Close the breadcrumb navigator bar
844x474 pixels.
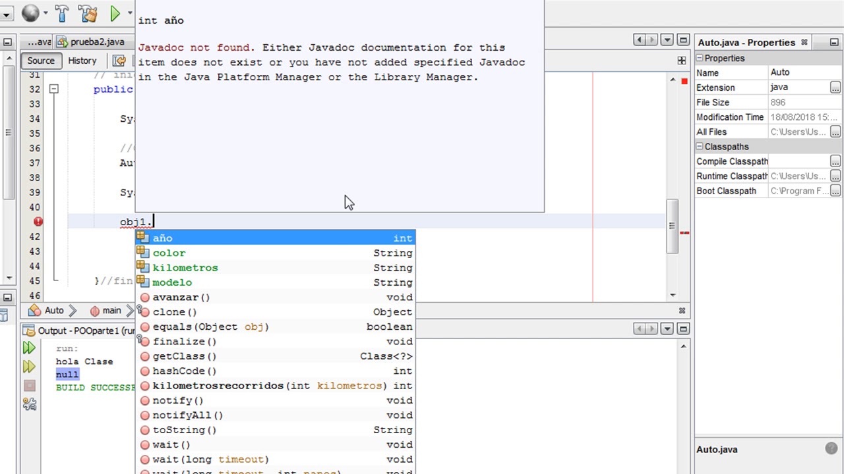[x=682, y=310]
